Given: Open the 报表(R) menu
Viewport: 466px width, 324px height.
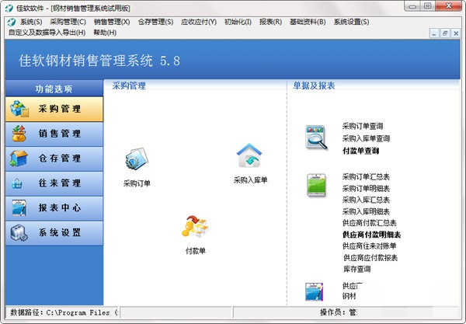Looking at the screenshot, I should [x=270, y=22].
